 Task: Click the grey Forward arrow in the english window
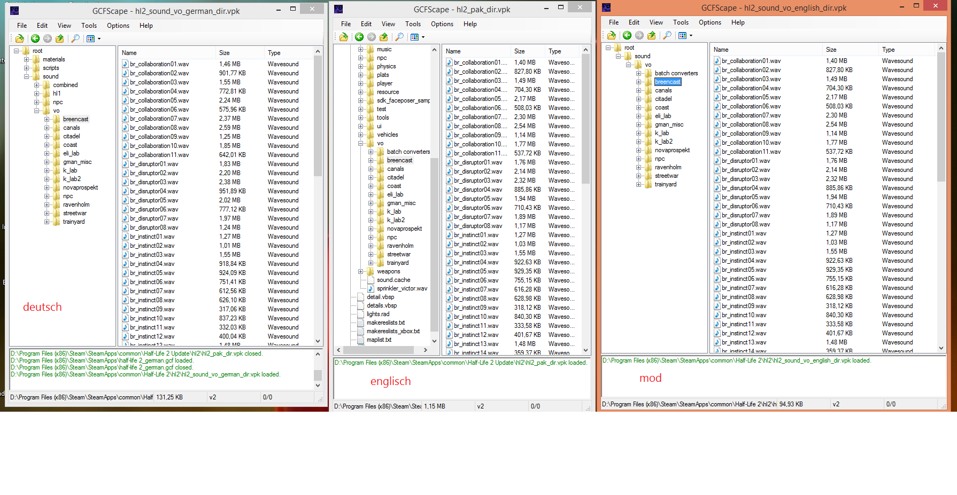coord(639,35)
